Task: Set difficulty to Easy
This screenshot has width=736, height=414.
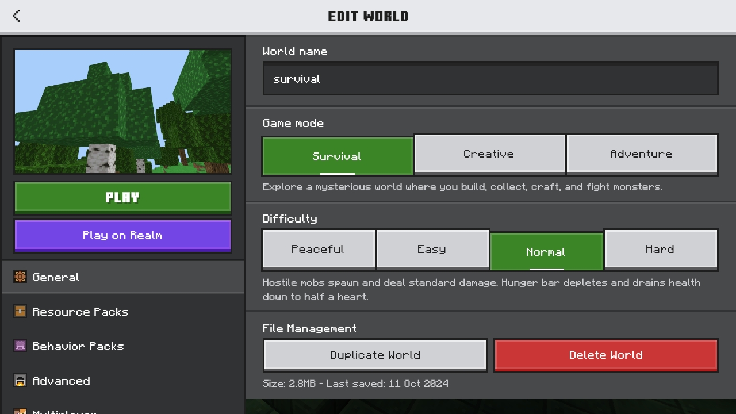Action: [x=432, y=249]
